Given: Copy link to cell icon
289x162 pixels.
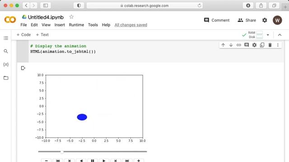Looking at the screenshot, I should tap(239, 45).
